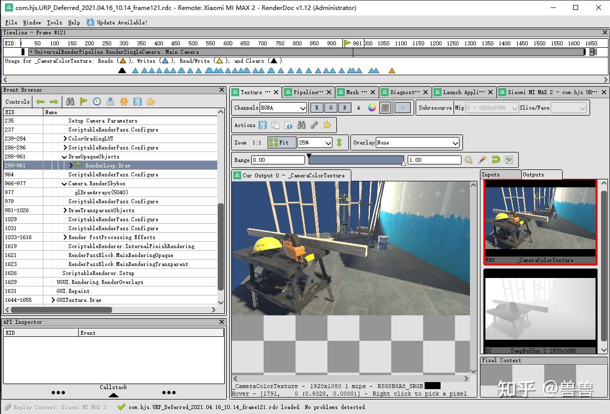
Task: Switch to the Inputs tab
Action: (x=491, y=174)
